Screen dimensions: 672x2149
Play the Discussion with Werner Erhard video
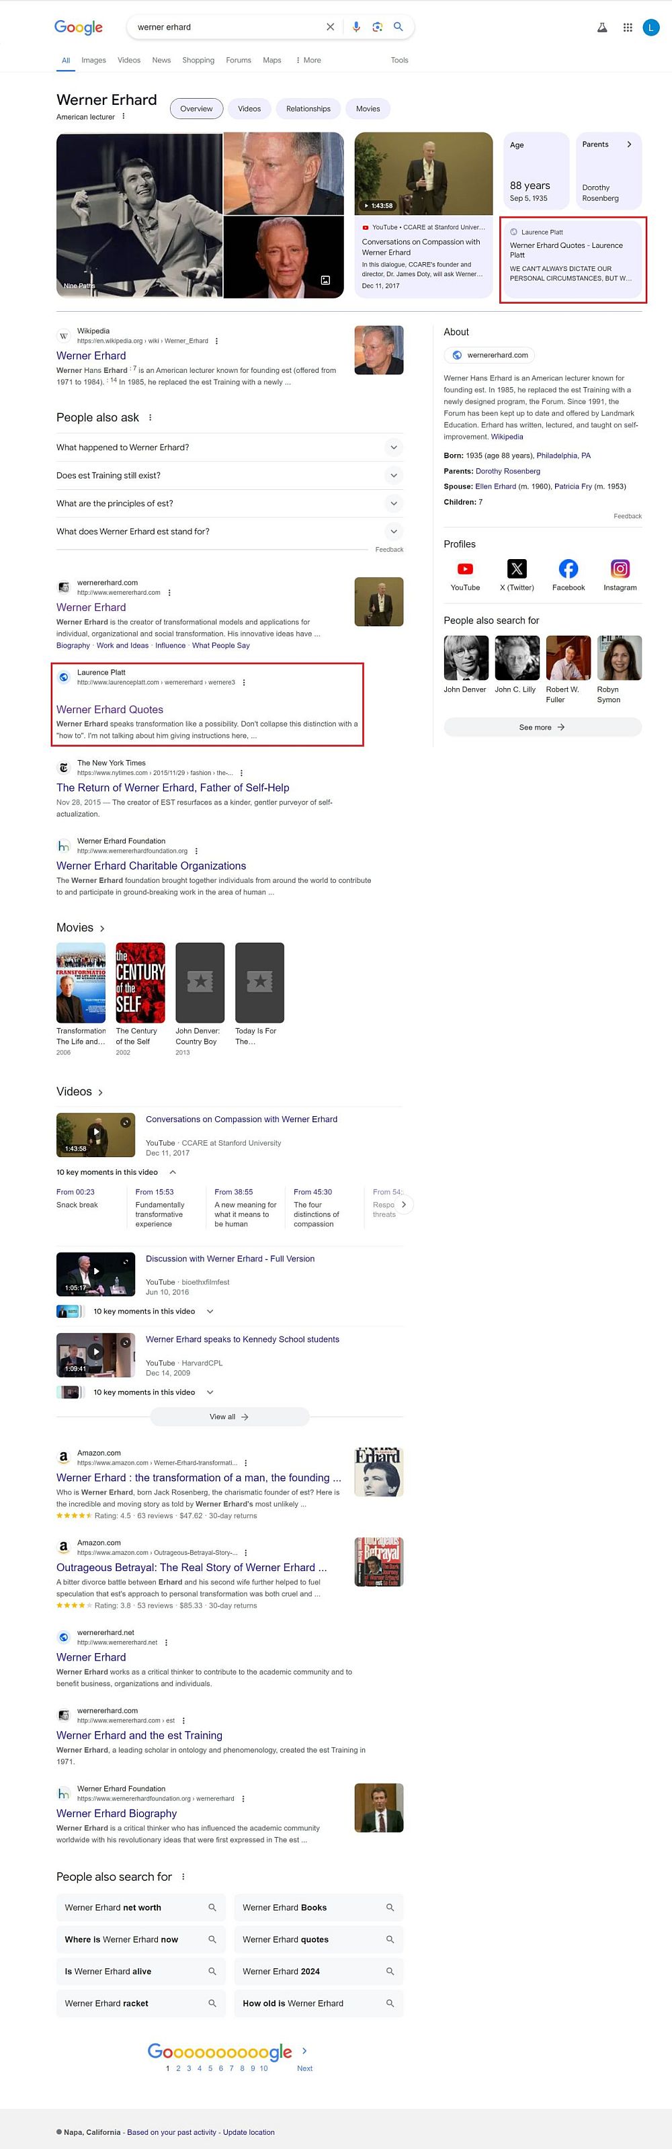96,1272
